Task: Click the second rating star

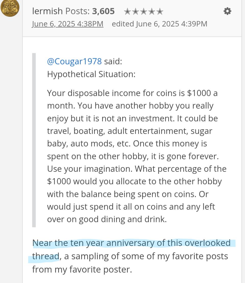Action: click(x=136, y=12)
